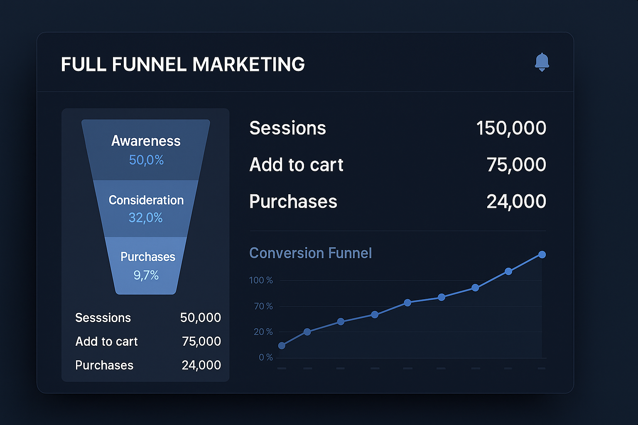The height and width of the screenshot is (425, 638).
Task: Click the 100 % y-axis label
Action: pyautogui.click(x=261, y=281)
